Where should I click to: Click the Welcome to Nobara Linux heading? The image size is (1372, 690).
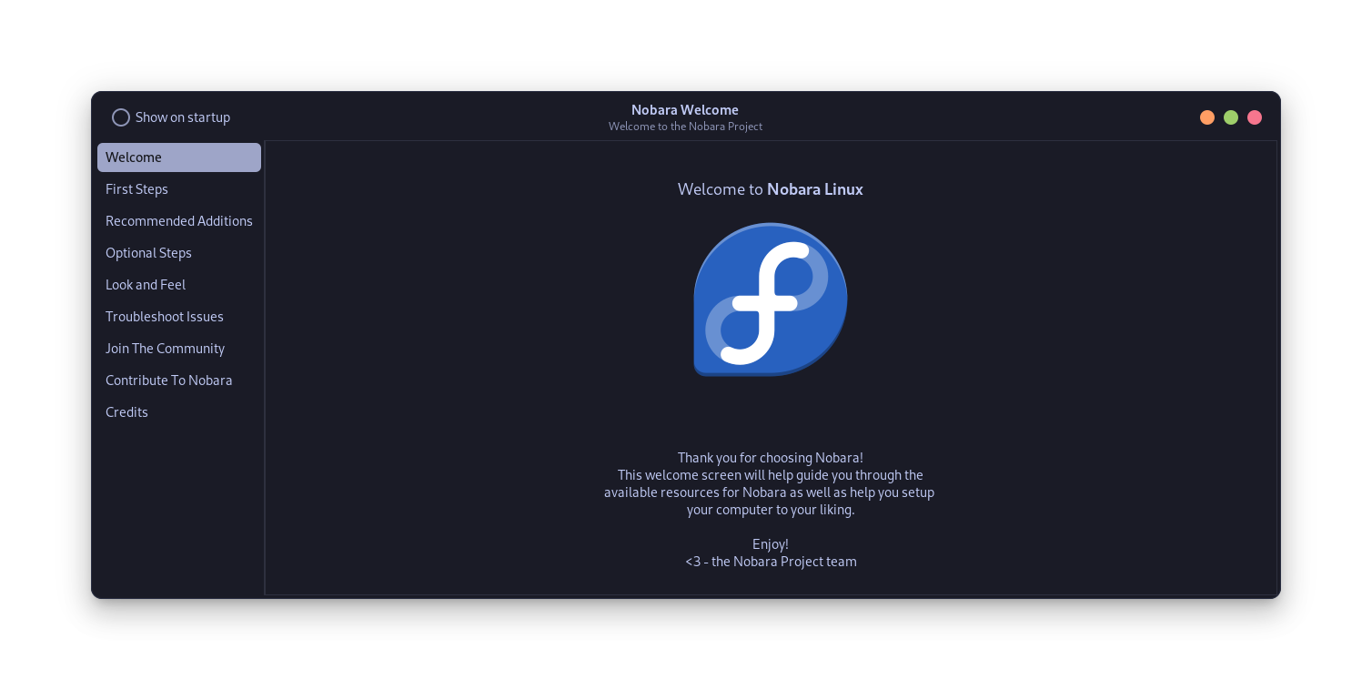(771, 188)
